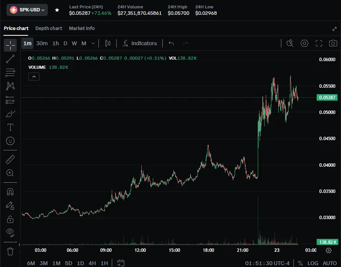Set date range to 1H
The image size is (341, 267).
104,263
